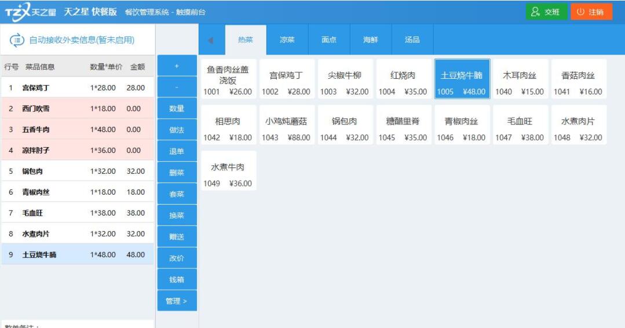
Task: Select order row 7 毛血旺
Action: point(77,213)
